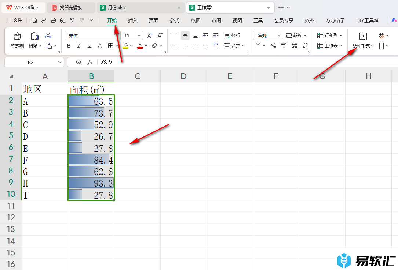Click the Borders icon
398x270 pixels.
tap(110, 46)
